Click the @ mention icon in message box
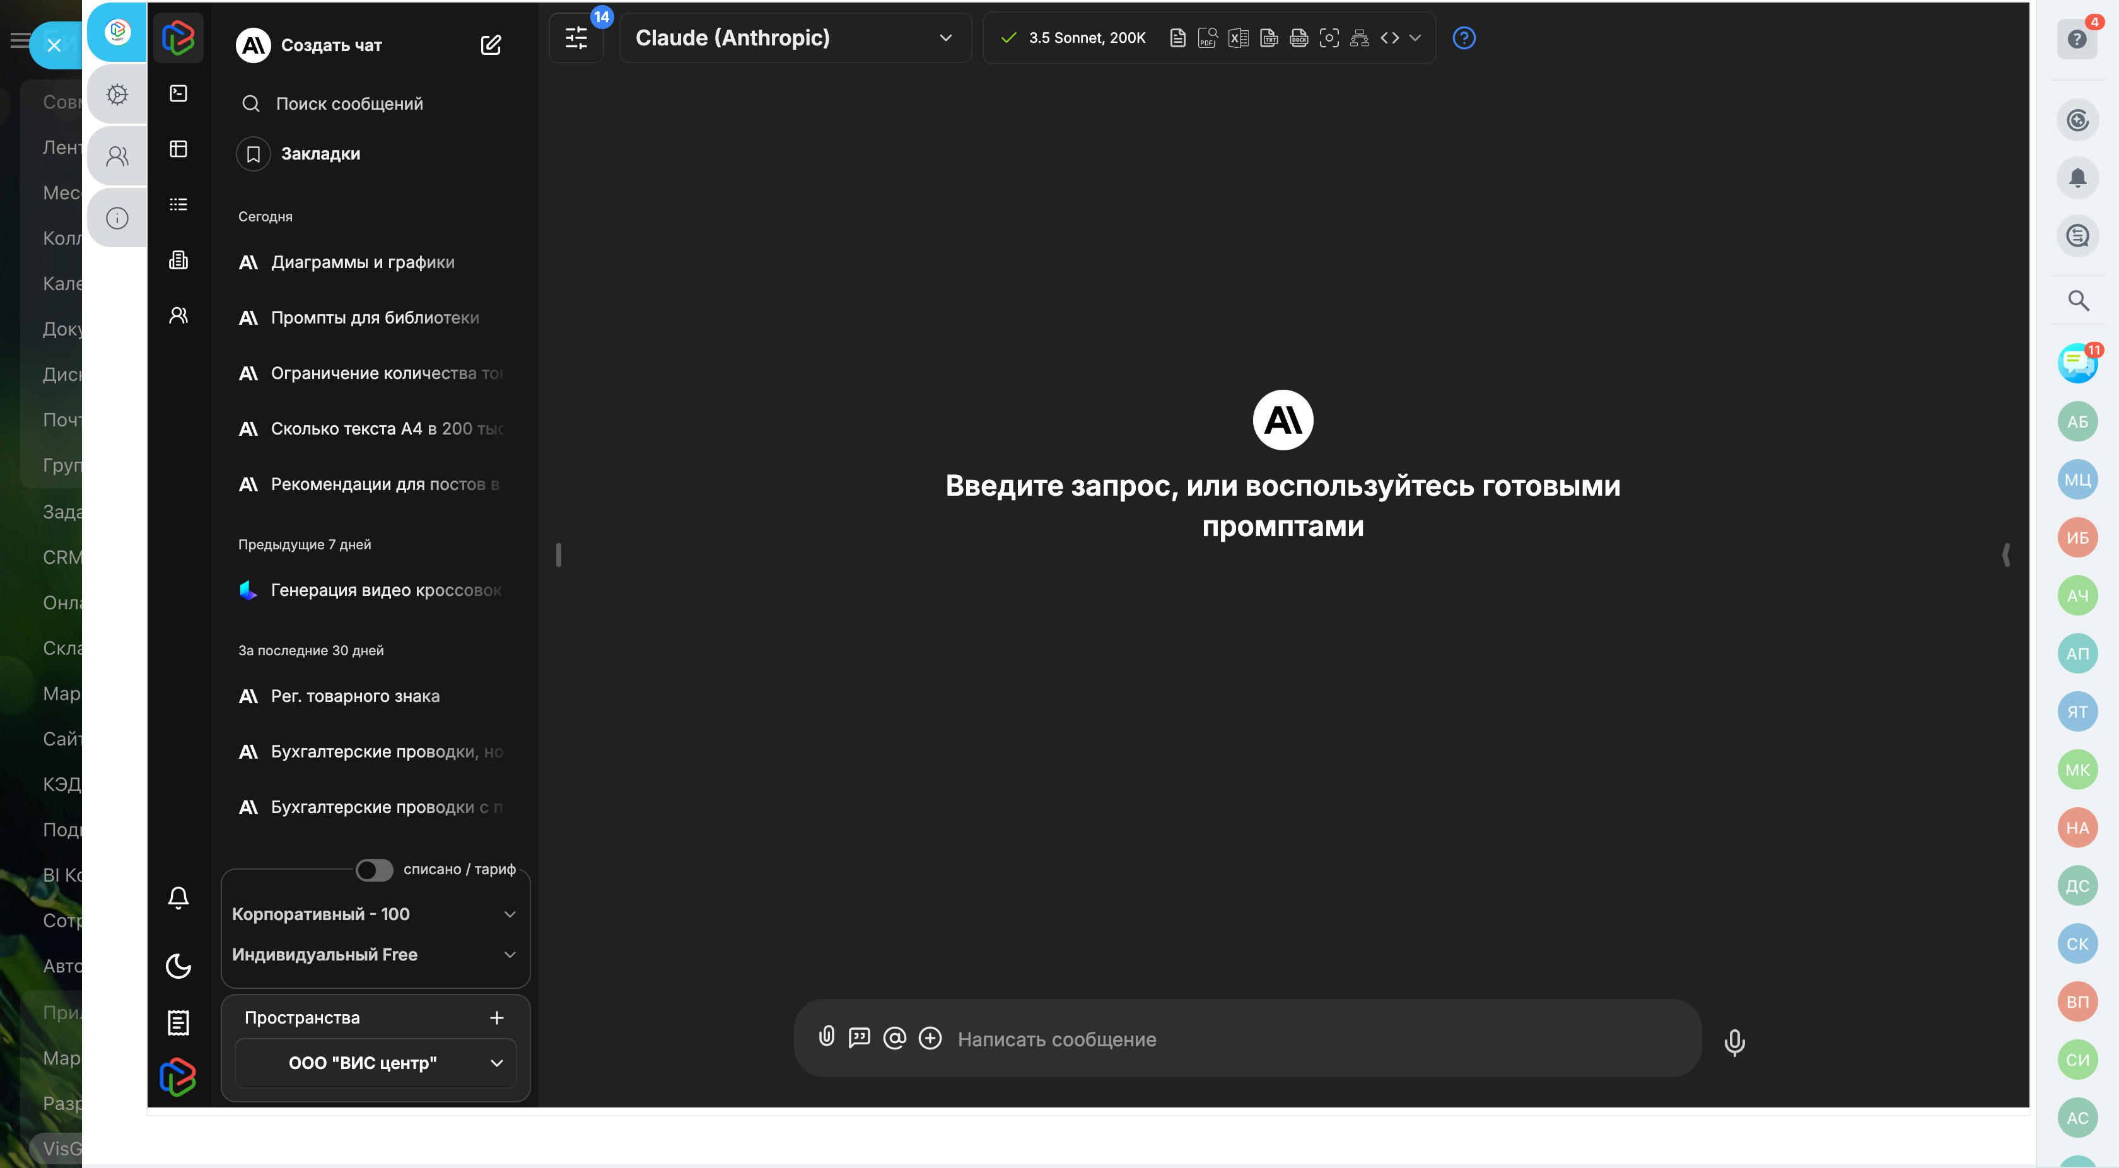2119x1168 pixels. point(894,1038)
